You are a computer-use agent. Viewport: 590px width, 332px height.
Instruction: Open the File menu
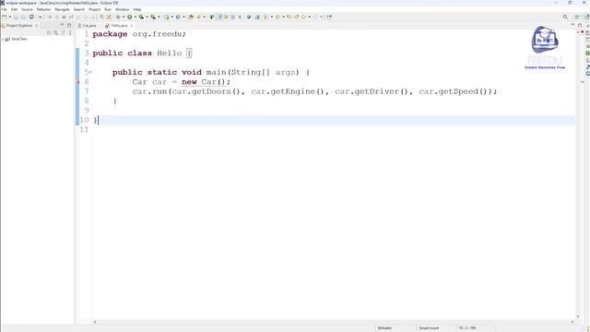[4, 9]
